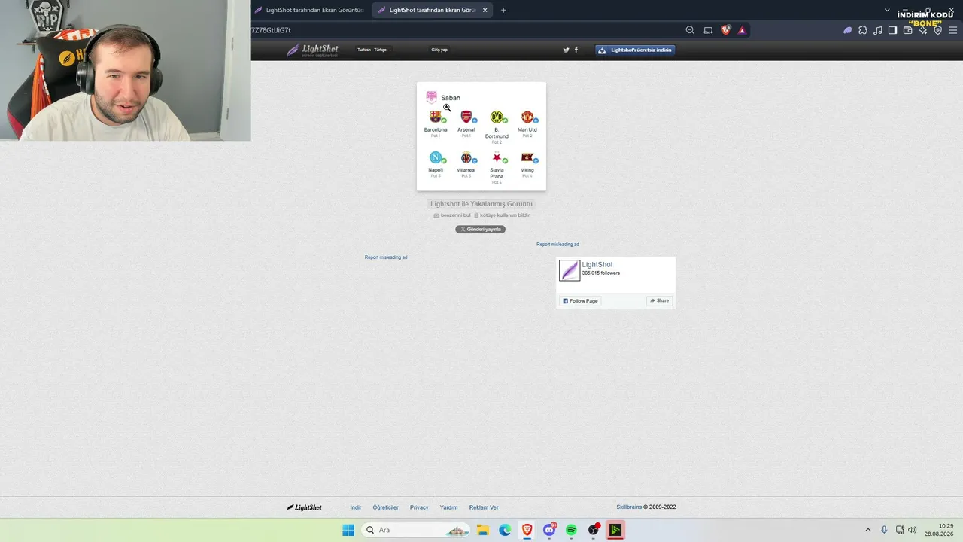
Task: Open LightShot's Facebook icon in header
Action: click(x=576, y=50)
